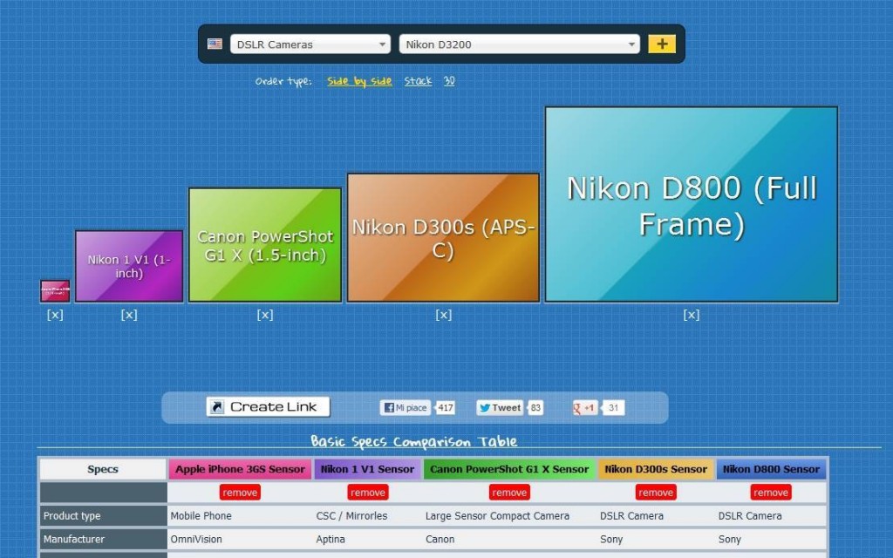
Task: Click the Twitter Tweet button
Action: pos(500,408)
